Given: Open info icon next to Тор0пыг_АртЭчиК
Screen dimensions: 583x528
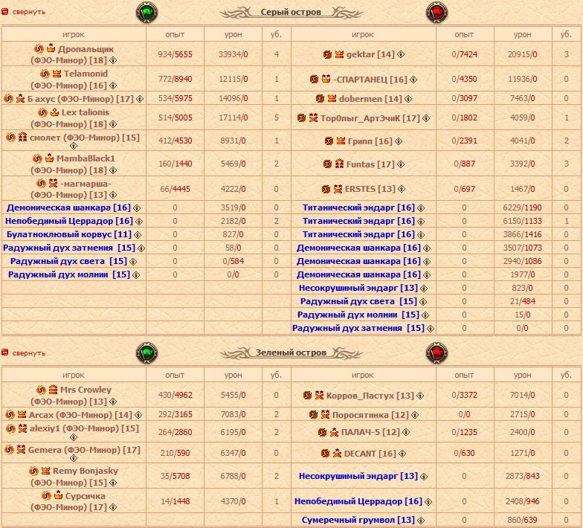Looking at the screenshot, I should (x=425, y=118).
